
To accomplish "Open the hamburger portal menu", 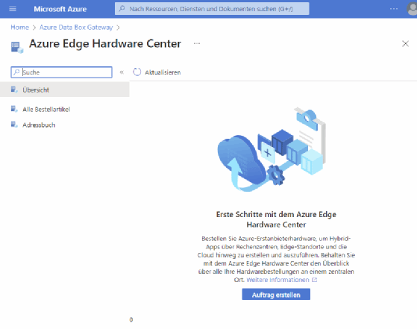I will (x=13, y=9).
